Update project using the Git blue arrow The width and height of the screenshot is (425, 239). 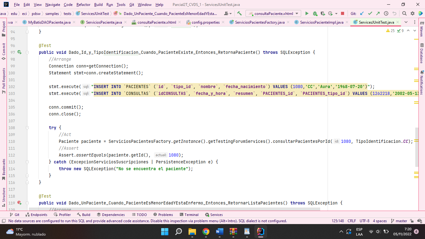pos(362,13)
